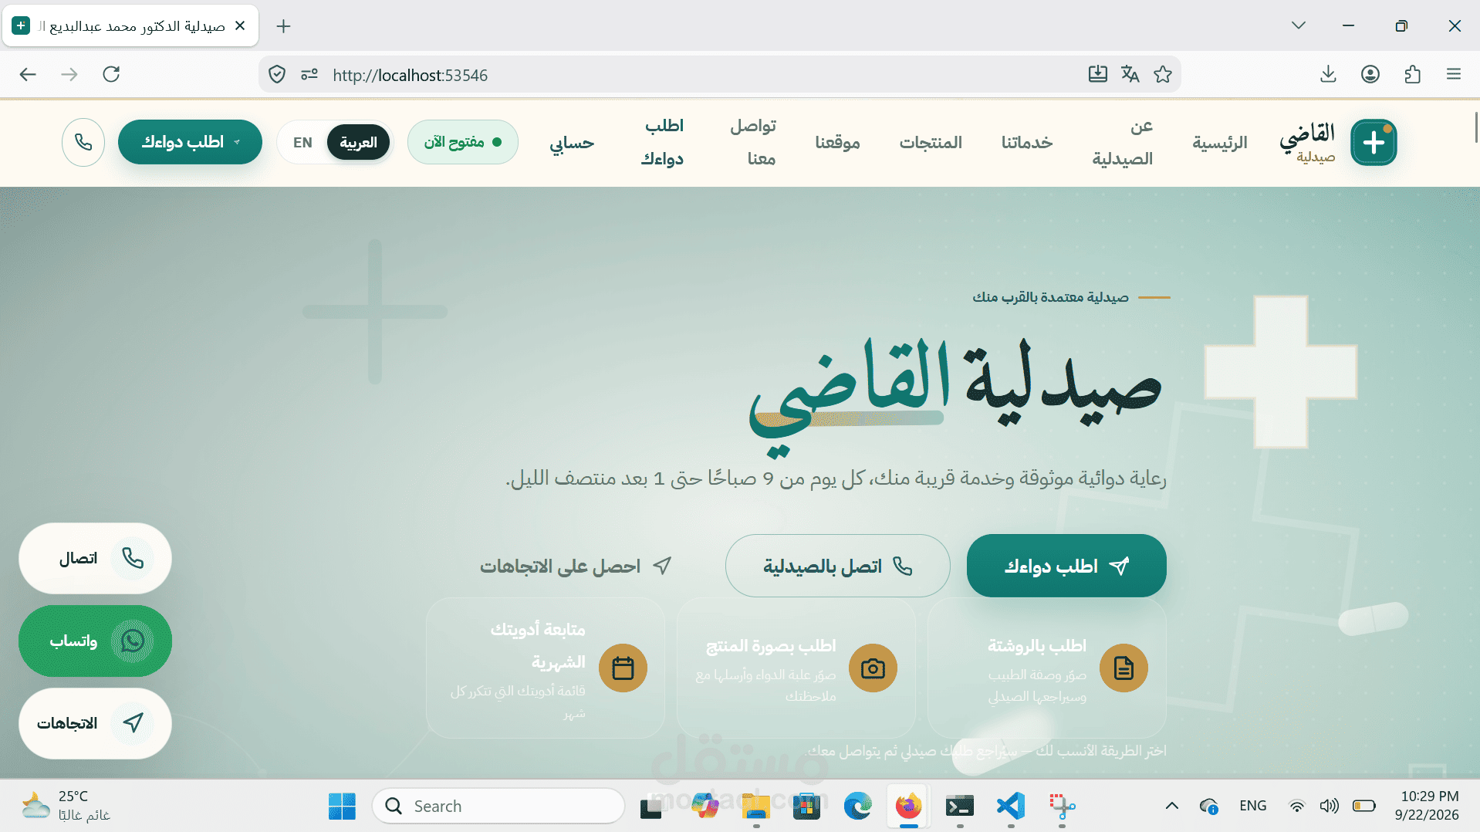Screen dimensions: 1480x832
Task: Open the عن الصيدلية nav item
Action: pos(1123,142)
